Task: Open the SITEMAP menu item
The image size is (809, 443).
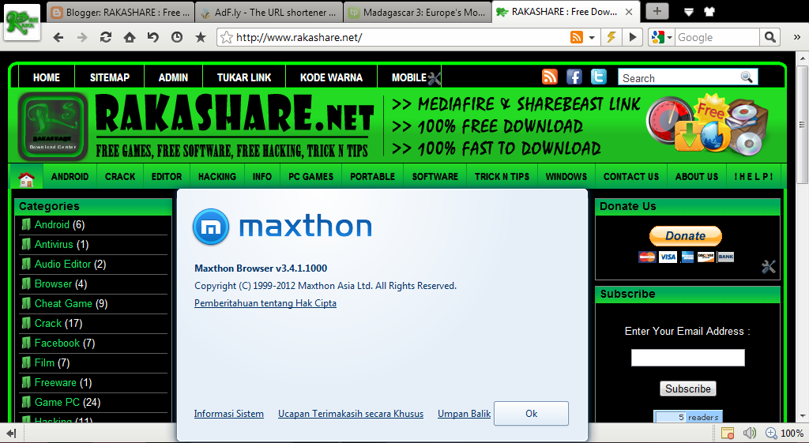Action: pyautogui.click(x=109, y=77)
